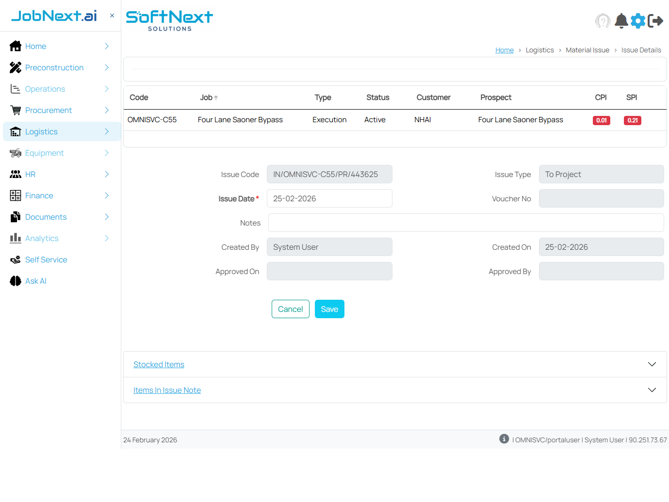This screenshot has height=502, width=669.
Task: Toggle the Job column sort arrow
Action: click(x=216, y=97)
